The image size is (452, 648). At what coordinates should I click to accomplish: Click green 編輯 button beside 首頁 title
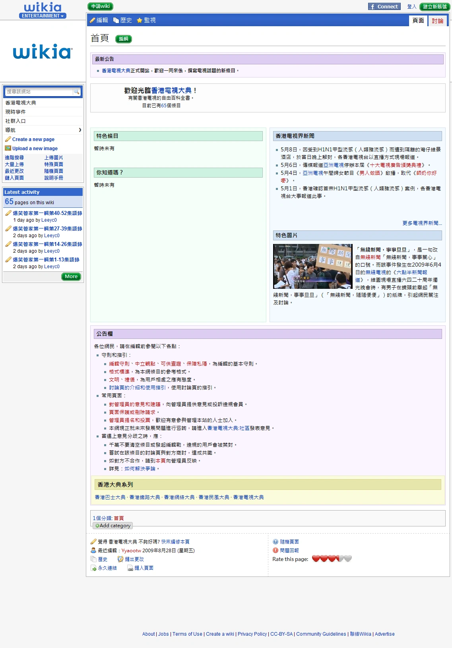(124, 39)
